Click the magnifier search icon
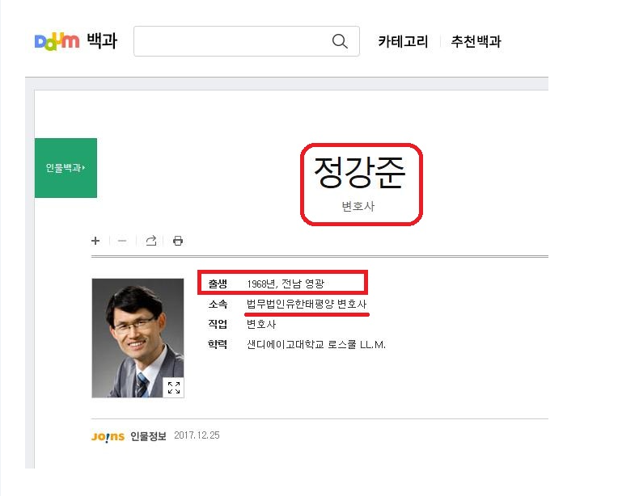This screenshot has height=496, width=618. click(340, 41)
